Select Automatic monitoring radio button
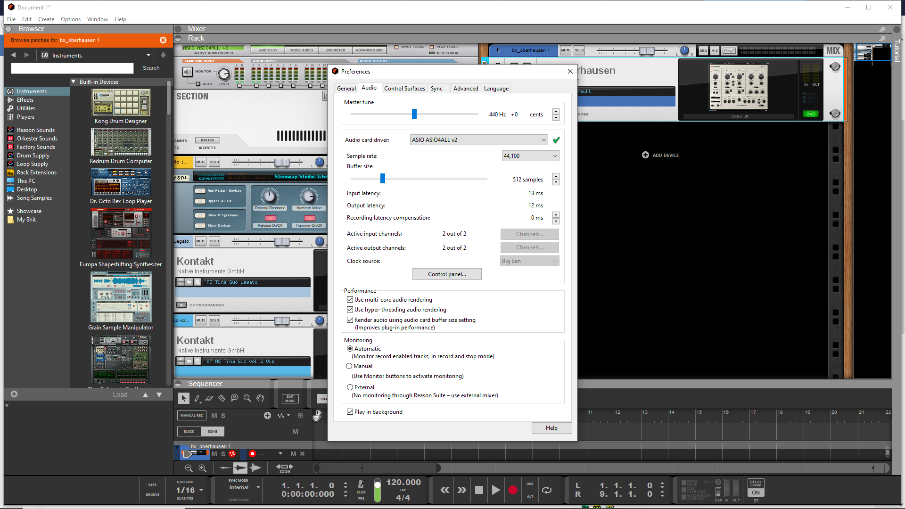The height and width of the screenshot is (509, 905). 349,348
